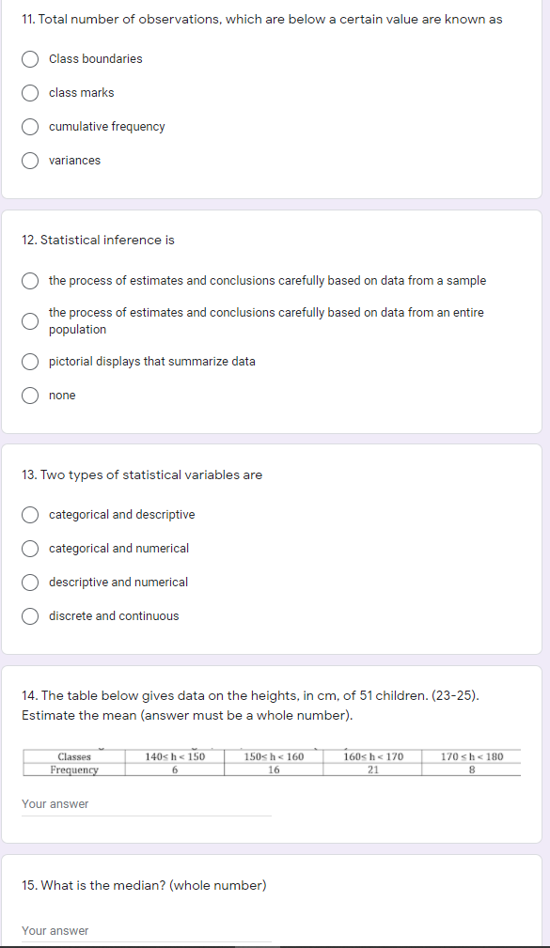
Task: Select "cumulative frequency" for question 11
Action: 29,126
